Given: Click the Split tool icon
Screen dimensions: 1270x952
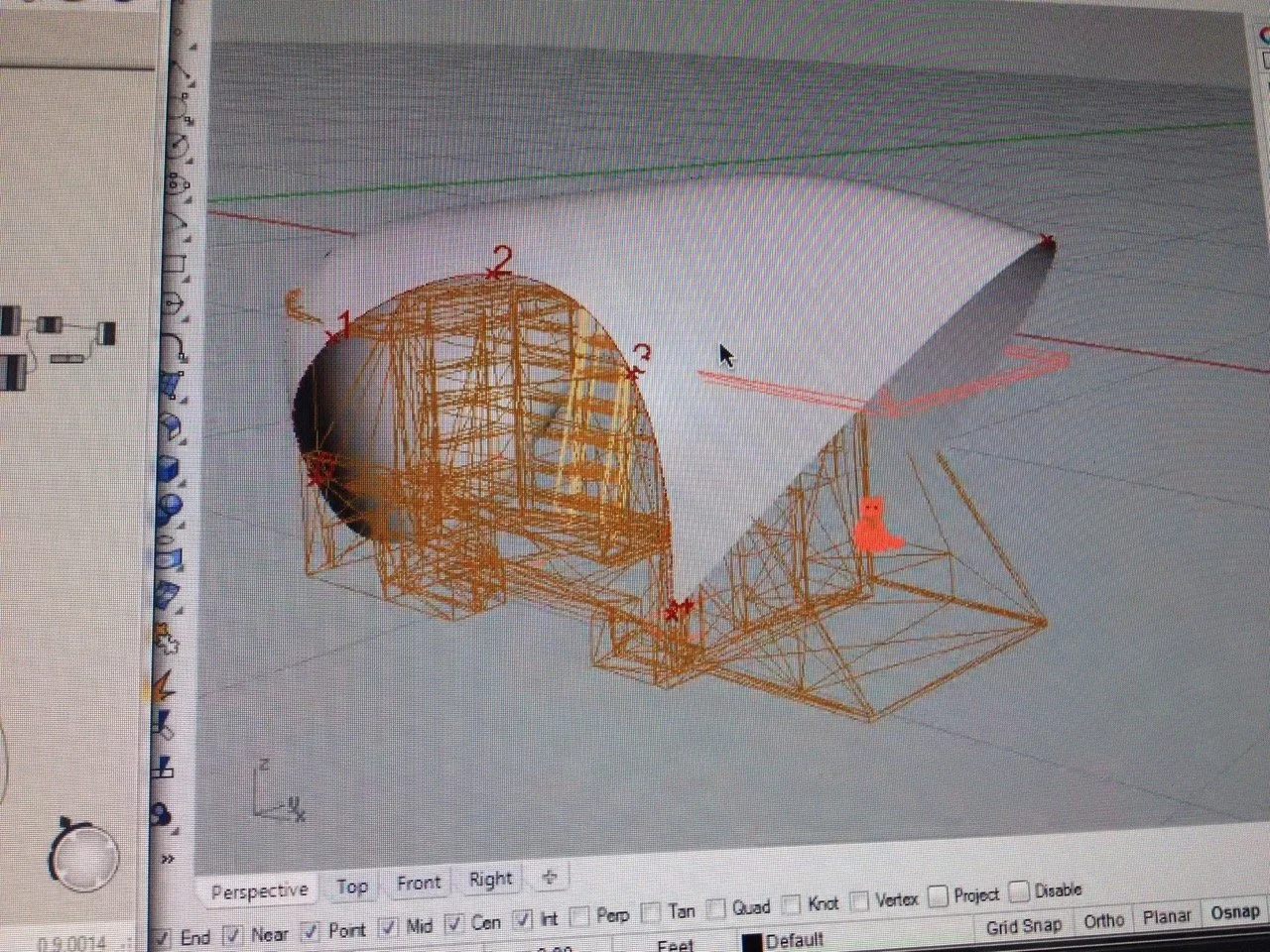Looking at the screenshot, I should 163,765.
